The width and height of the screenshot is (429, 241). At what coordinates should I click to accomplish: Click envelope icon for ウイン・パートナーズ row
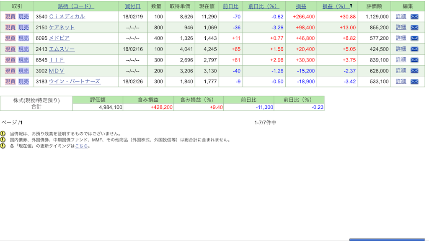point(414,82)
